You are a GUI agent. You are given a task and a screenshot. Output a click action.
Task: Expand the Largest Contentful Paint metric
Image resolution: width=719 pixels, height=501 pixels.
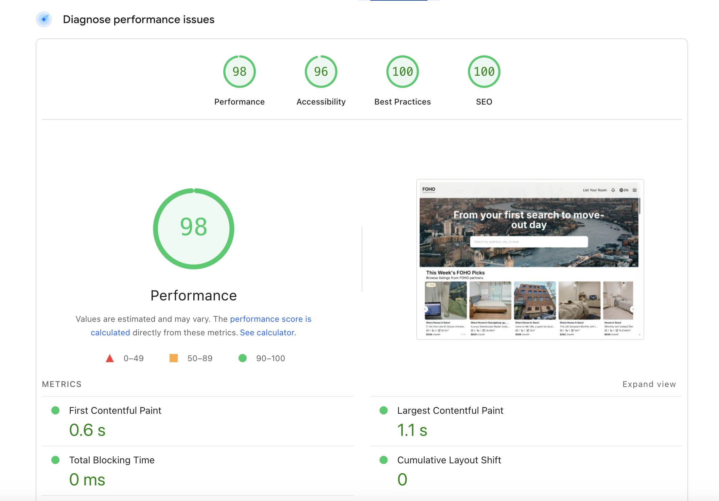click(450, 410)
